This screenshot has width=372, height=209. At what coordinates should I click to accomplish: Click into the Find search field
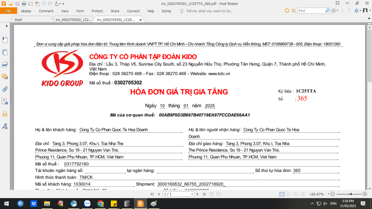pyautogui.click(x=311, y=11)
